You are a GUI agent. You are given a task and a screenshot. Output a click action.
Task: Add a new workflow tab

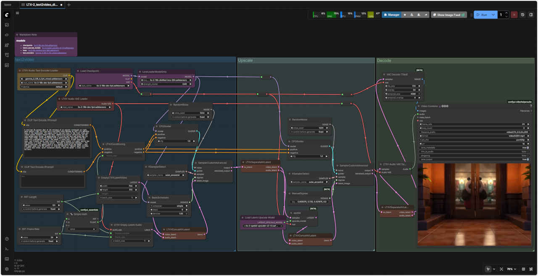(x=69, y=5)
